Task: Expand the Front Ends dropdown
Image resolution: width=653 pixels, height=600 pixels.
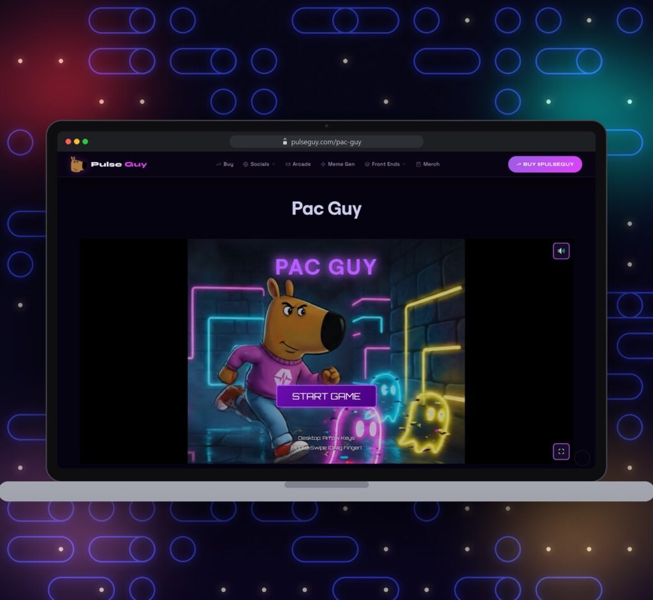Action: point(385,164)
